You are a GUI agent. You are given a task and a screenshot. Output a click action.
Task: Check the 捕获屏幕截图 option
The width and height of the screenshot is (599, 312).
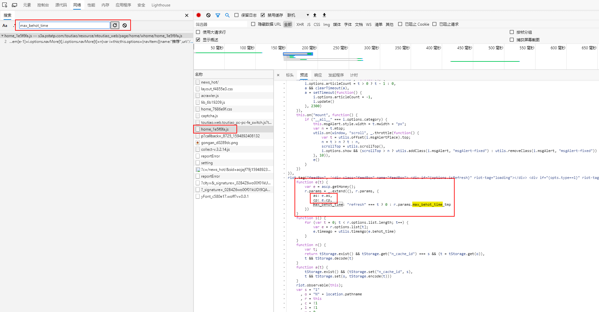pos(512,40)
